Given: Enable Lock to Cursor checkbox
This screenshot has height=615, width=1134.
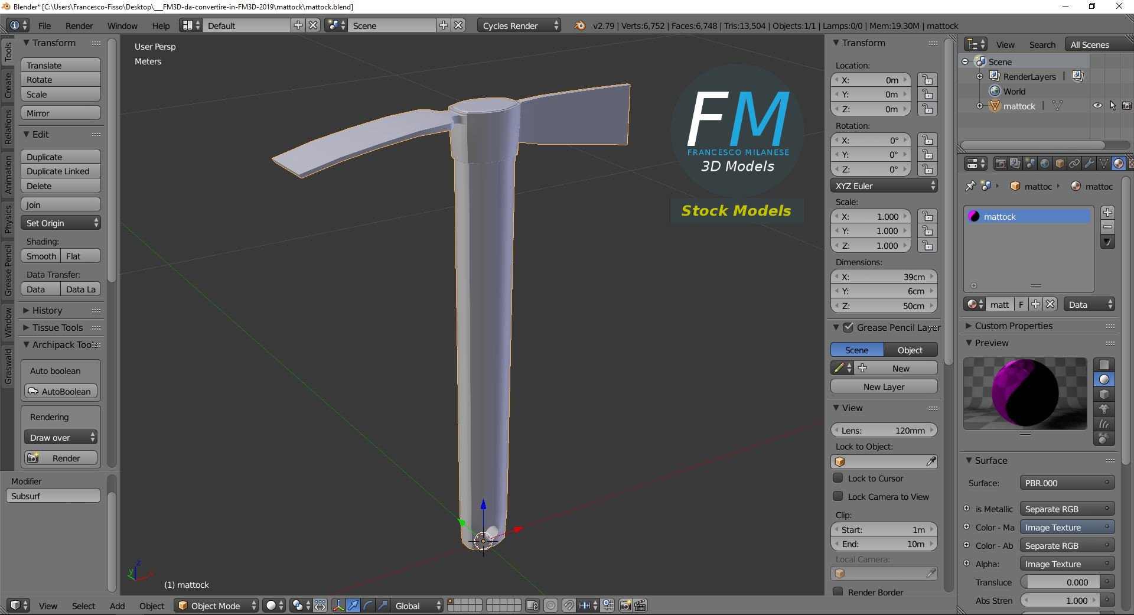Looking at the screenshot, I should click(838, 478).
